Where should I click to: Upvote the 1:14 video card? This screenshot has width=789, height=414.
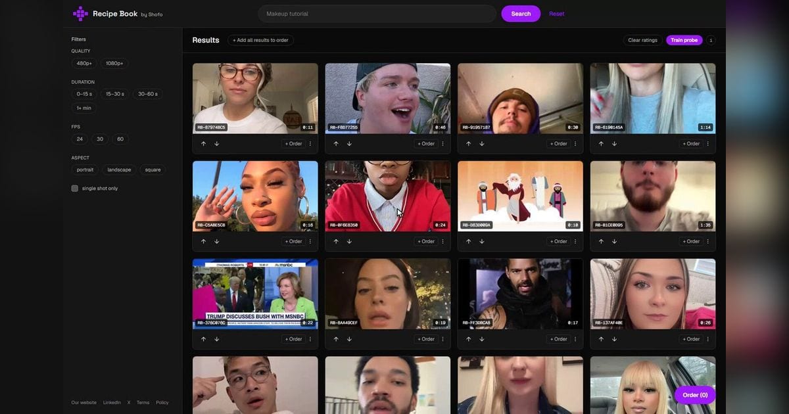tap(601, 143)
